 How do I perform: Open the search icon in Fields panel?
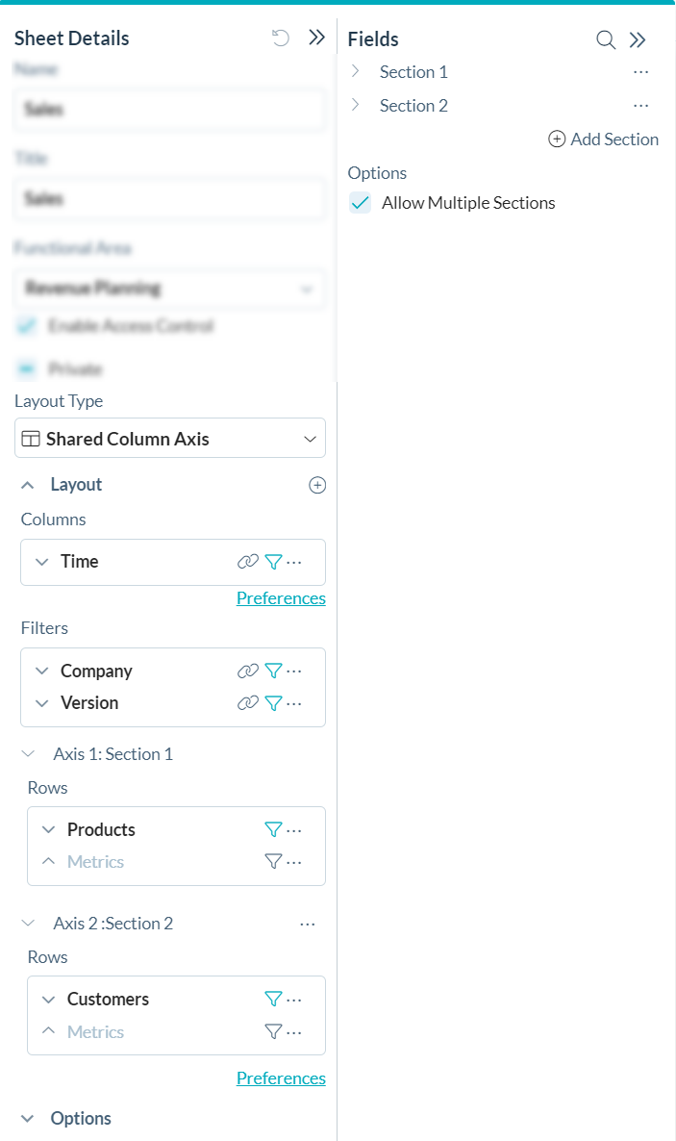click(605, 40)
